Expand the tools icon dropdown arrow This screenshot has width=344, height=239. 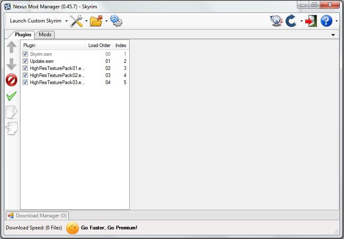pyautogui.click(x=86, y=21)
